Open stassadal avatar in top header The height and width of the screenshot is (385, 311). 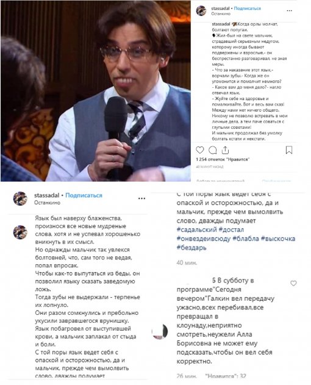tap(201, 11)
